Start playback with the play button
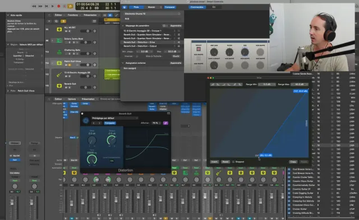Viewport: 359px width, 220px height. pos(52,6)
